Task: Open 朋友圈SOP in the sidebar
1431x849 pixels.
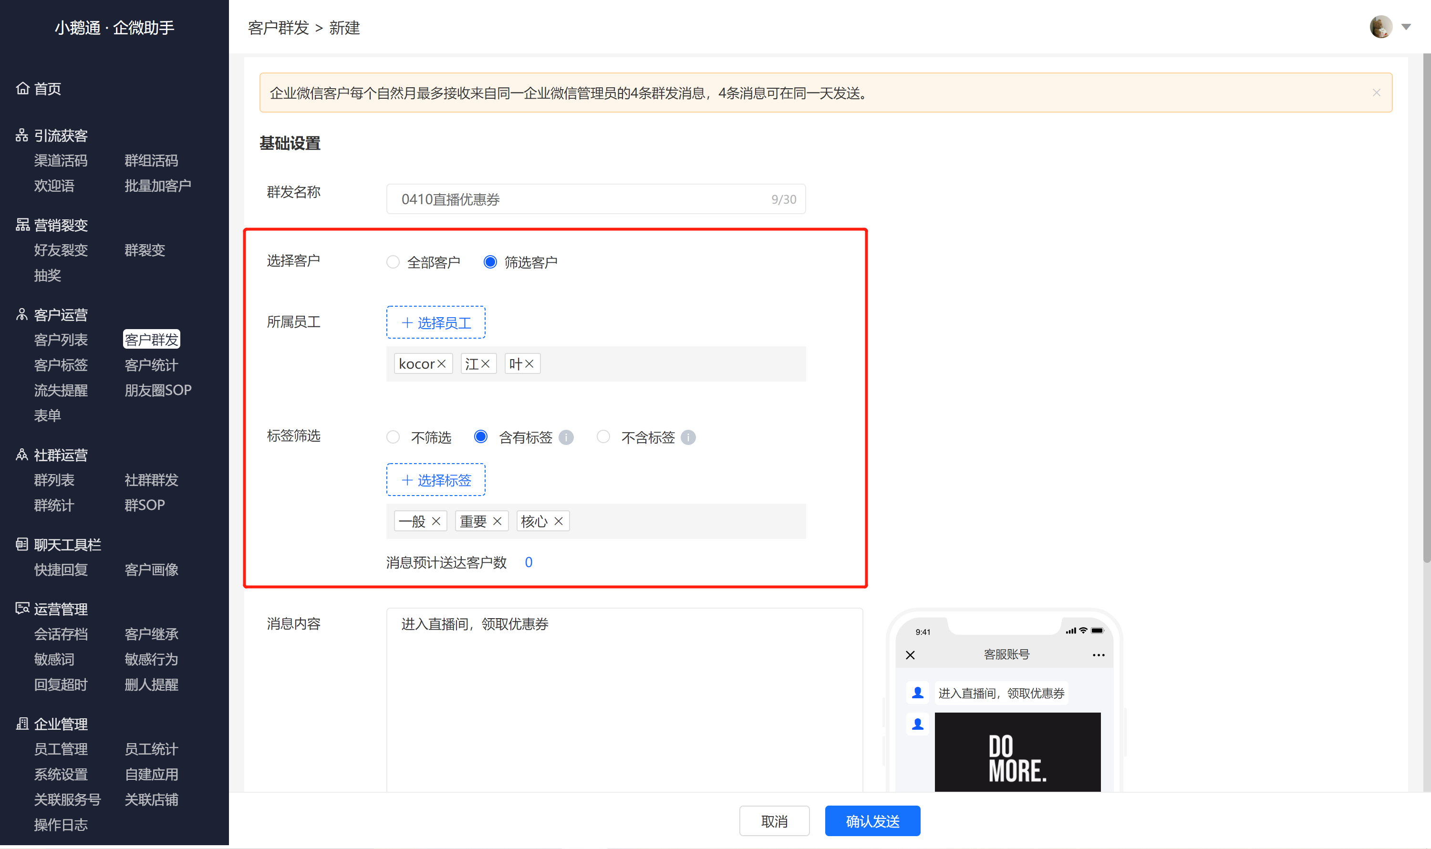Action: pos(158,390)
